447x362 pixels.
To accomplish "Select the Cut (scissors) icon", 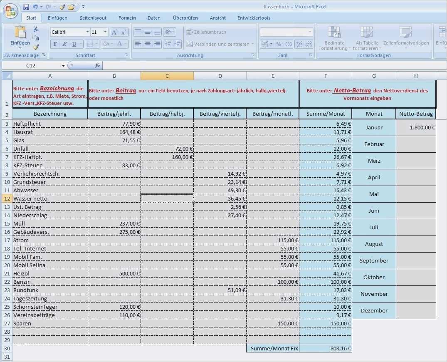I will tap(36, 29).
